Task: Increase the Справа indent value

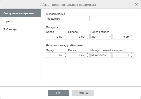Action: click(88, 35)
